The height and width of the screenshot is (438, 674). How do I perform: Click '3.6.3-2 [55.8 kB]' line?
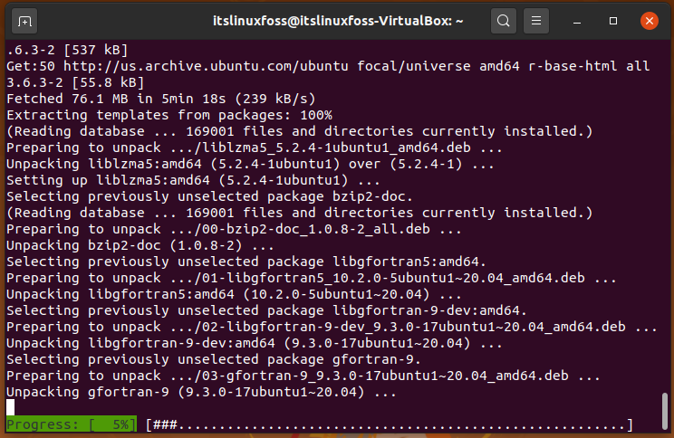(75, 82)
